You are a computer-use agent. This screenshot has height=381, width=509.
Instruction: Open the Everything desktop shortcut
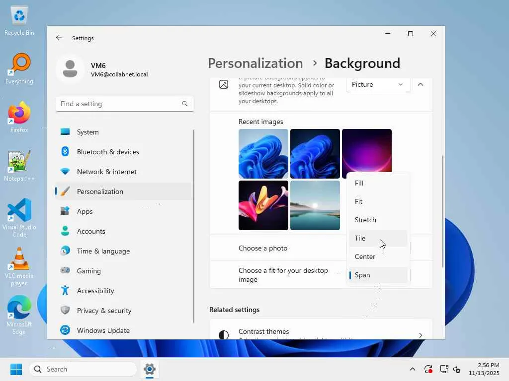pos(19,69)
